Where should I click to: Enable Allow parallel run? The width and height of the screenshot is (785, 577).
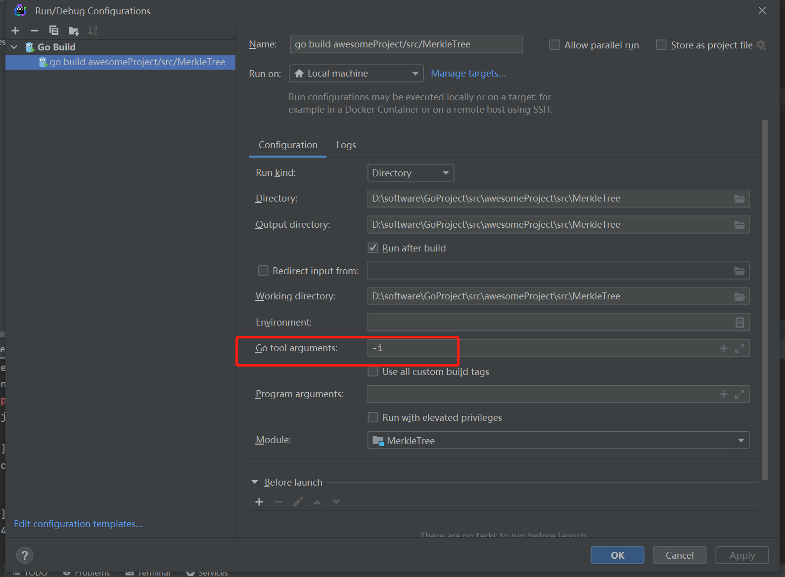point(554,45)
